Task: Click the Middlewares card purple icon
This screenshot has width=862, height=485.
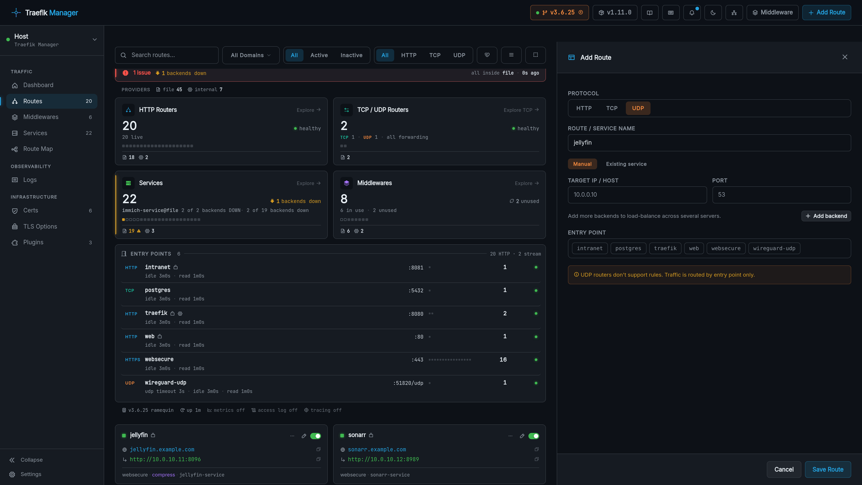Action: (x=347, y=183)
